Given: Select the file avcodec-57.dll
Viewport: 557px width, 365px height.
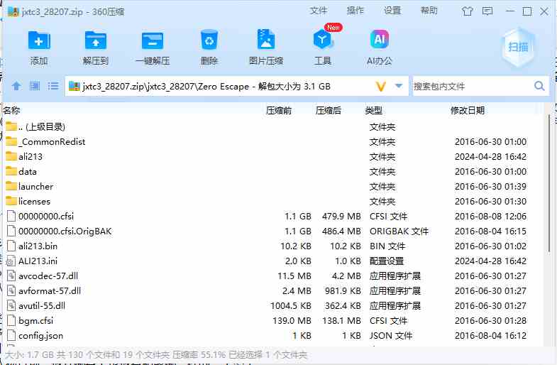Looking at the screenshot, I should coord(273,276).
